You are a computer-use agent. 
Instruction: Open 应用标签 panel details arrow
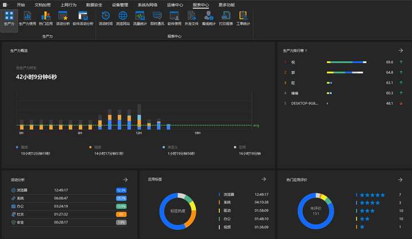click(264, 179)
